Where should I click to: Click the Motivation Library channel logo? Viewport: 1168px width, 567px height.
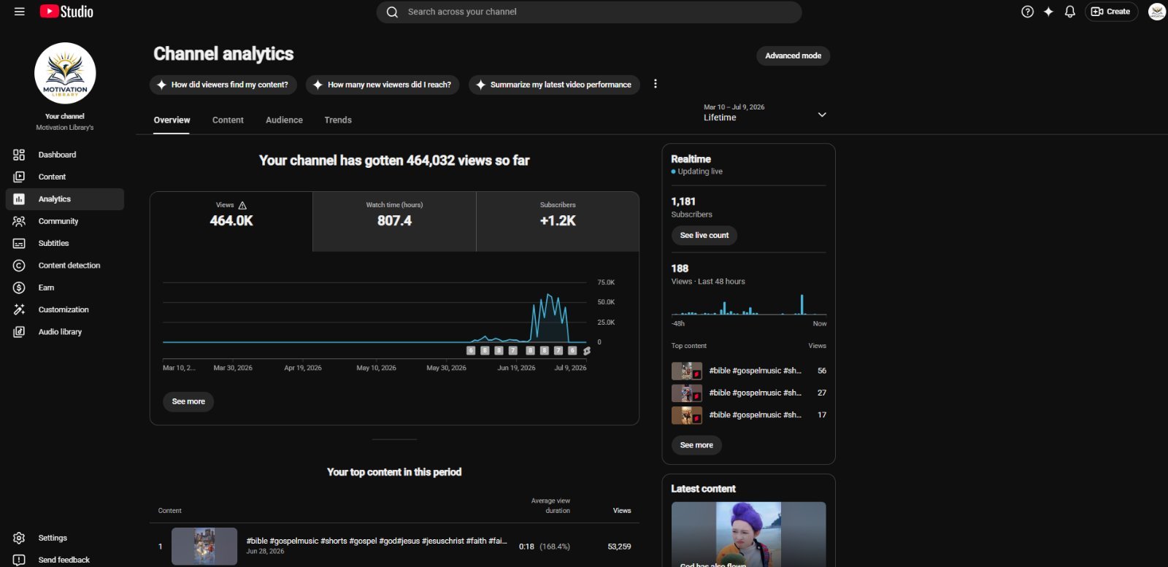click(x=65, y=73)
